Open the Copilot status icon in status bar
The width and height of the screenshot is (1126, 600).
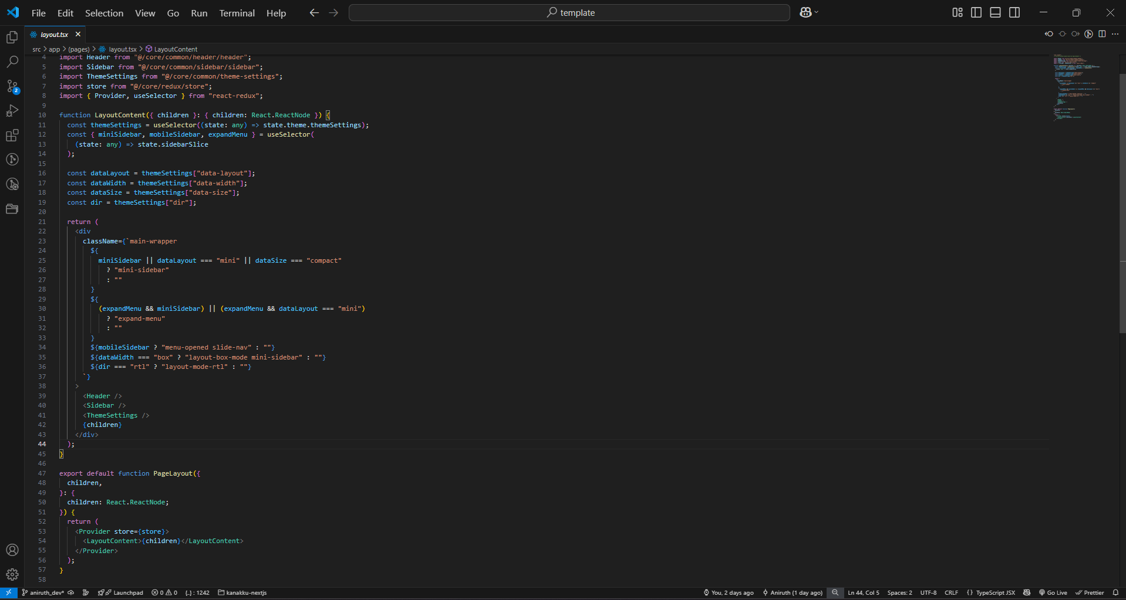pyautogui.click(x=1027, y=592)
